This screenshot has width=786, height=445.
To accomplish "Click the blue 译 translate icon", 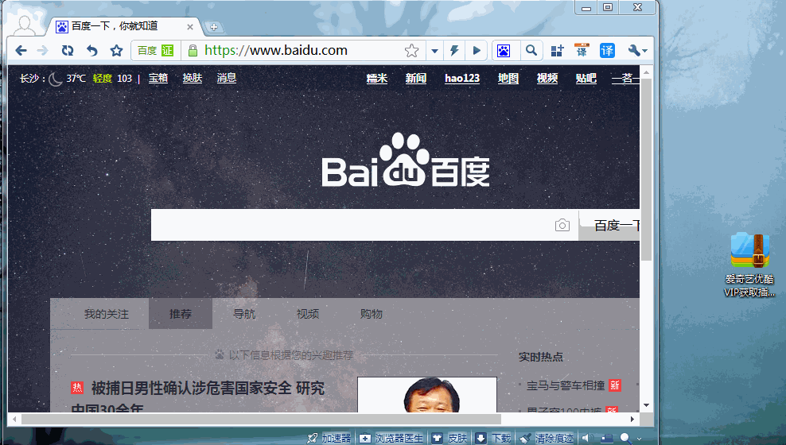I will (x=607, y=50).
